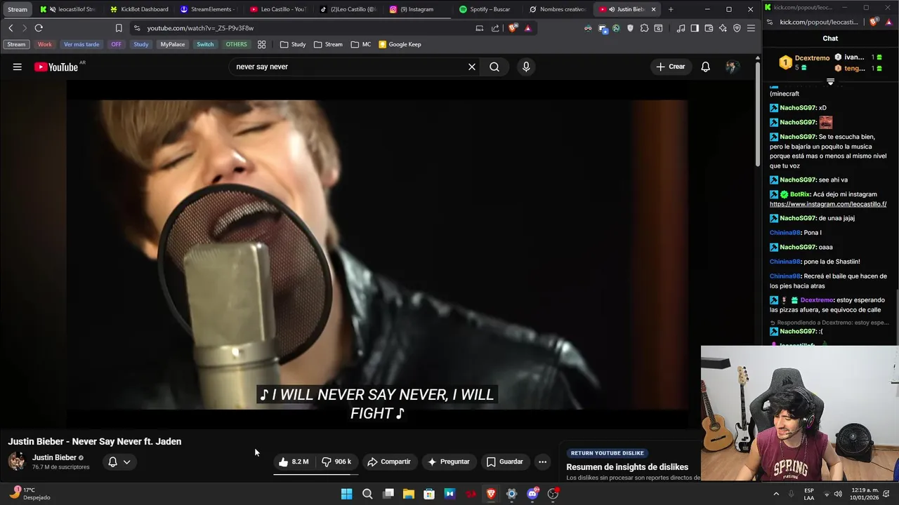
Task: Click the Crear button
Action: [x=670, y=67]
